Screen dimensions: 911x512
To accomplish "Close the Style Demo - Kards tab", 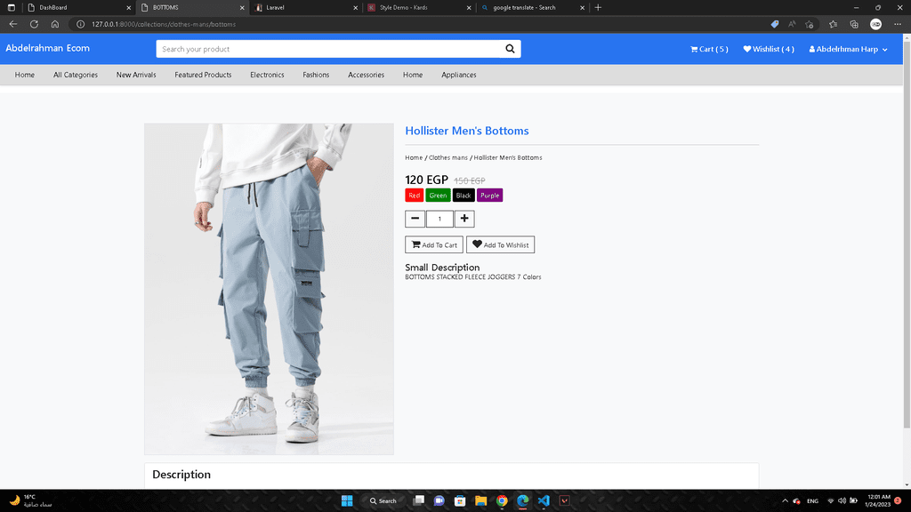I will 468,7.
